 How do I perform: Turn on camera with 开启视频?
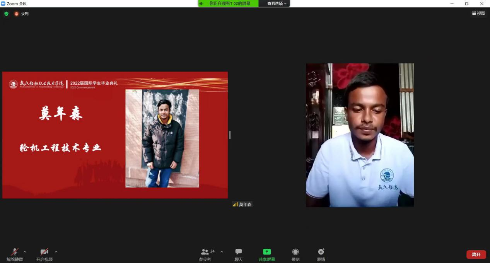point(44,255)
